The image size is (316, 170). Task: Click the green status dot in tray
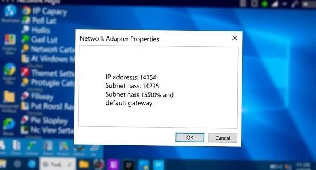264,4
